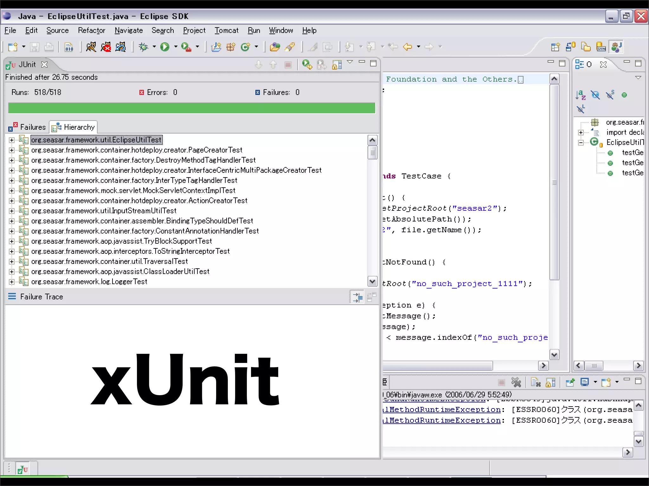The height and width of the screenshot is (486, 649).
Task: Click Rerun Test icon in JUnit view
Action: (307, 65)
